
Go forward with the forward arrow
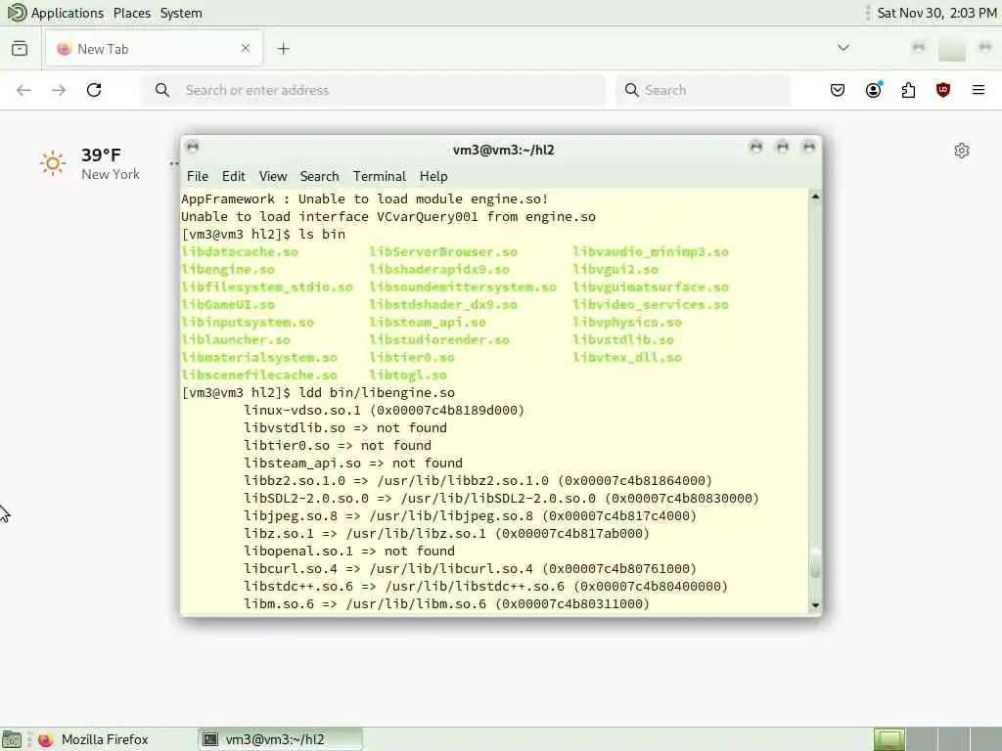click(x=59, y=90)
